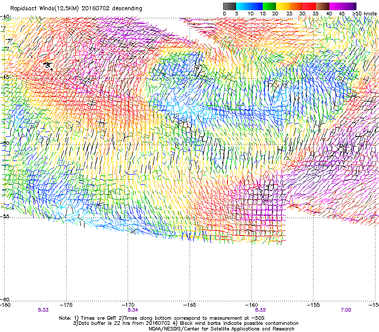Click the yellow 20-25 knots color segment
This screenshot has height=332, width=379.
[283, 6]
